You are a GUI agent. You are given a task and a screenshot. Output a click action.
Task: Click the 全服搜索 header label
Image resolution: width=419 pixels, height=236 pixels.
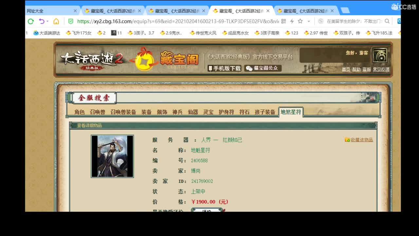click(94, 98)
